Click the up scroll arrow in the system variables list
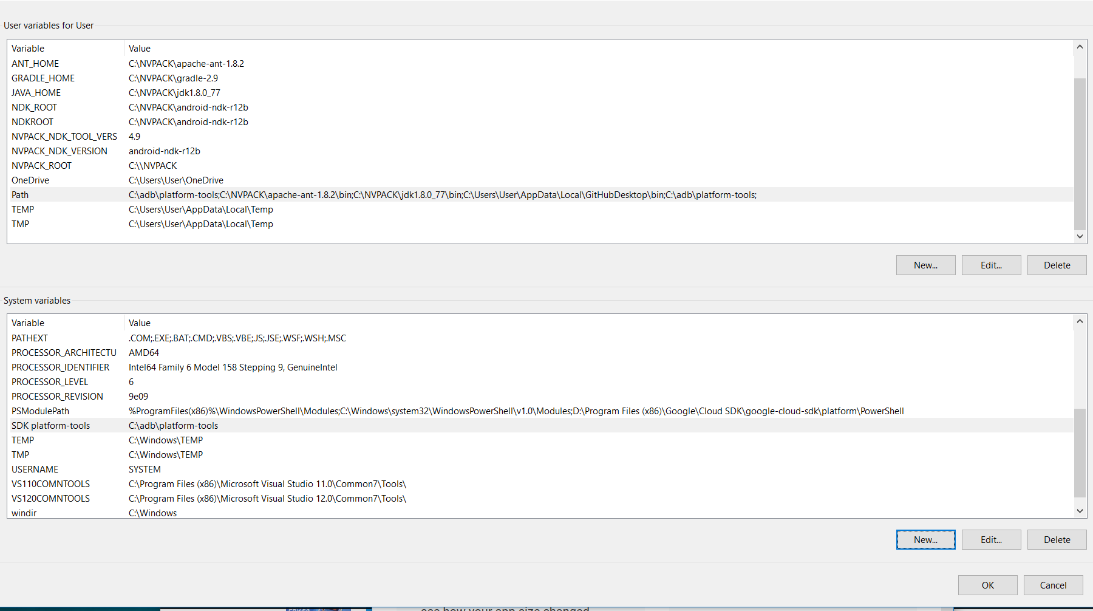The image size is (1093, 611). tap(1080, 321)
